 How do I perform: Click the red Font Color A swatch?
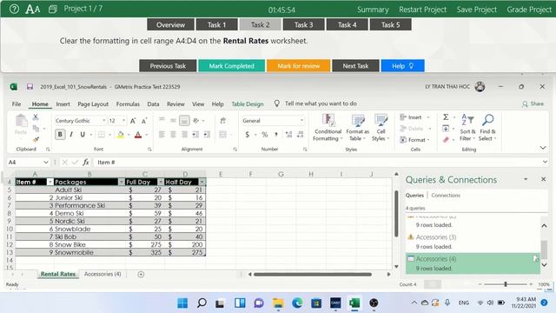point(138,135)
